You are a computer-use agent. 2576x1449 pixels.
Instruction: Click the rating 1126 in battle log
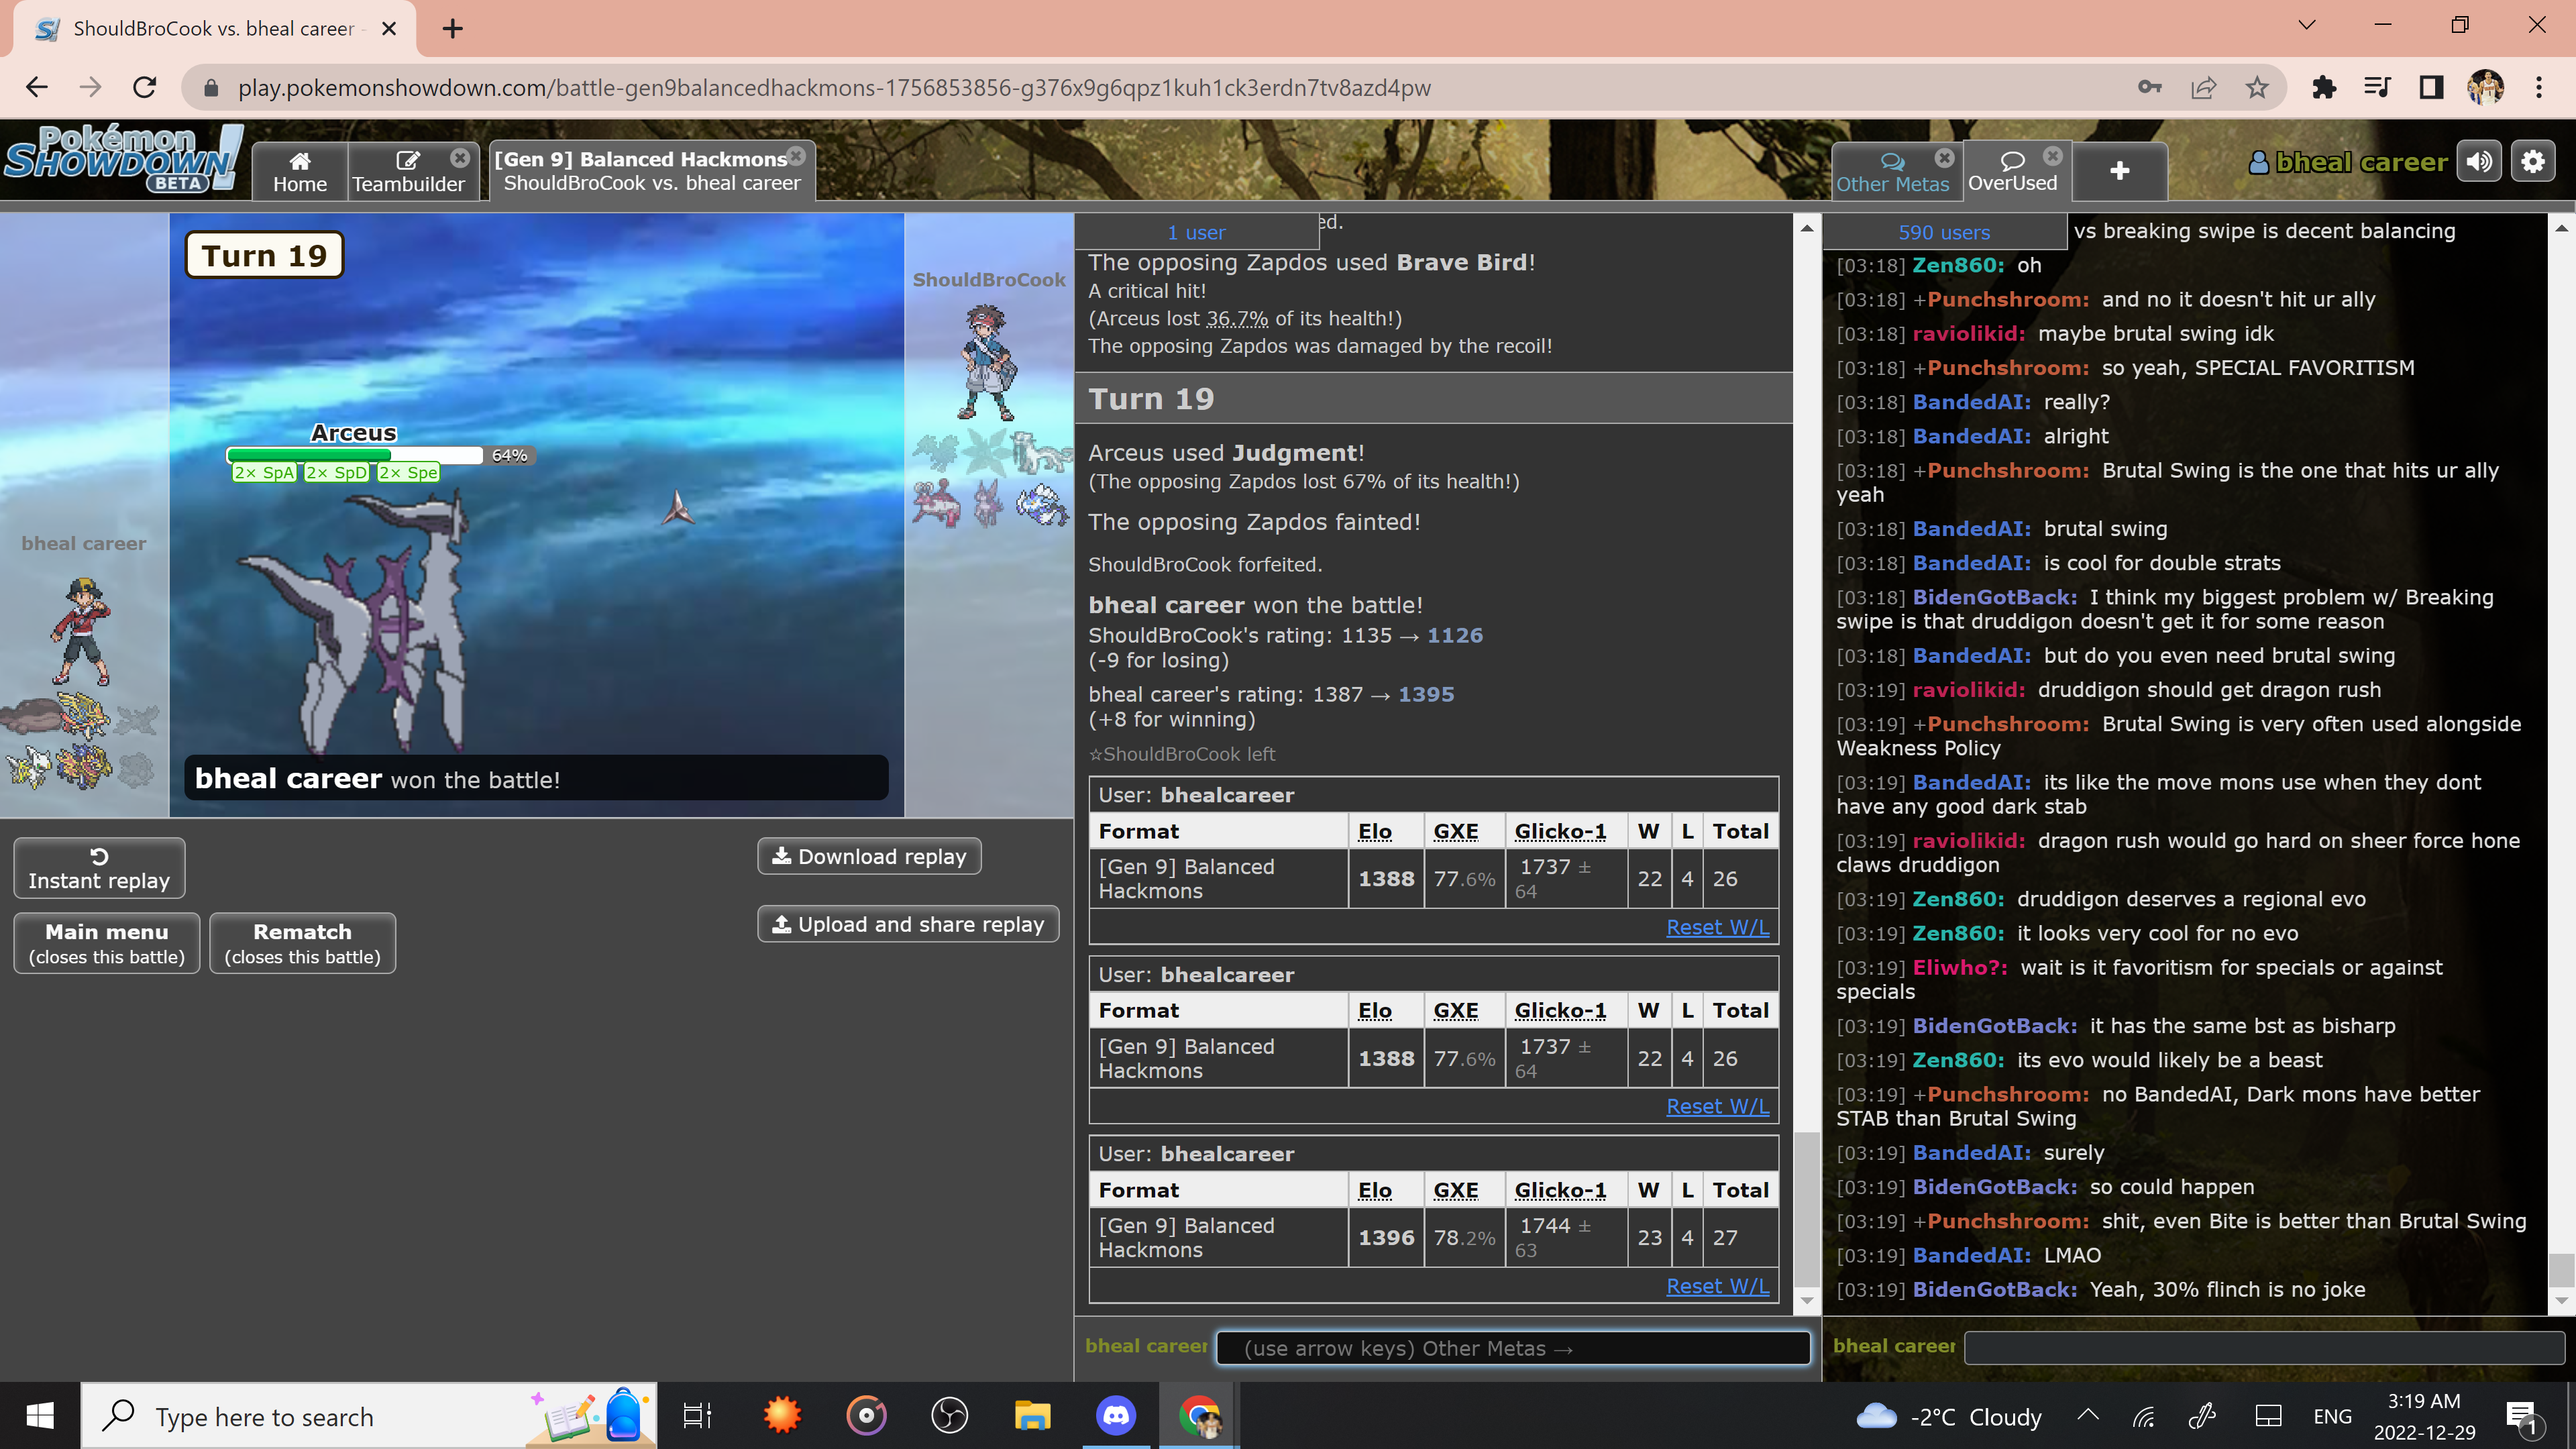click(x=1454, y=635)
